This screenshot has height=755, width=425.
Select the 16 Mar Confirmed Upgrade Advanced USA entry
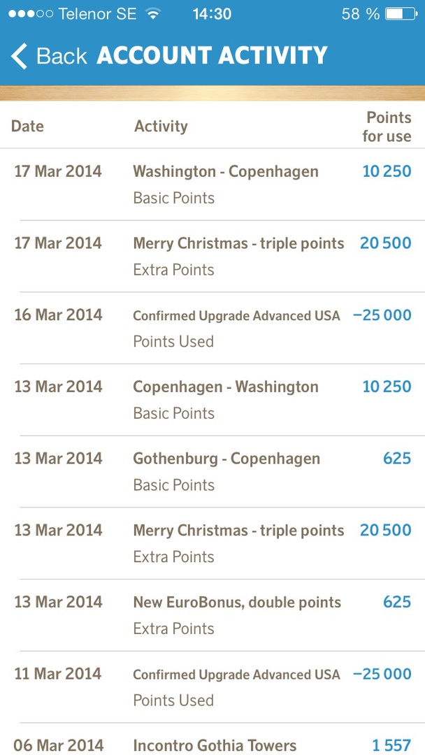pos(236,316)
